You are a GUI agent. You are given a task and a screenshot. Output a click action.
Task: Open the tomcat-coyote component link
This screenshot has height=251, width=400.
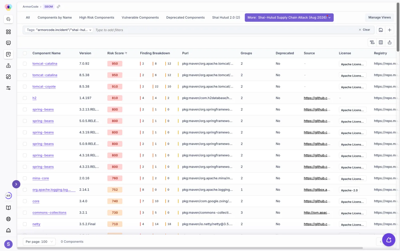point(44,86)
